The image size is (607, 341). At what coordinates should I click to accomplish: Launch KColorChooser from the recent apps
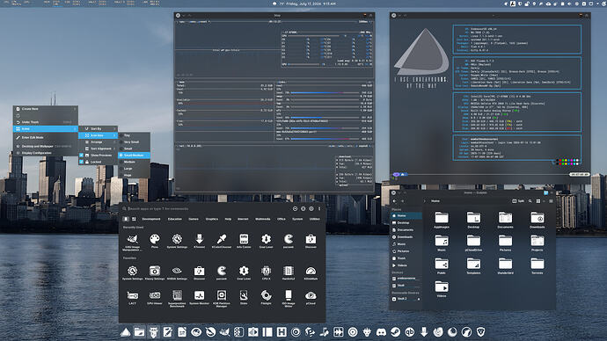(x=222, y=241)
